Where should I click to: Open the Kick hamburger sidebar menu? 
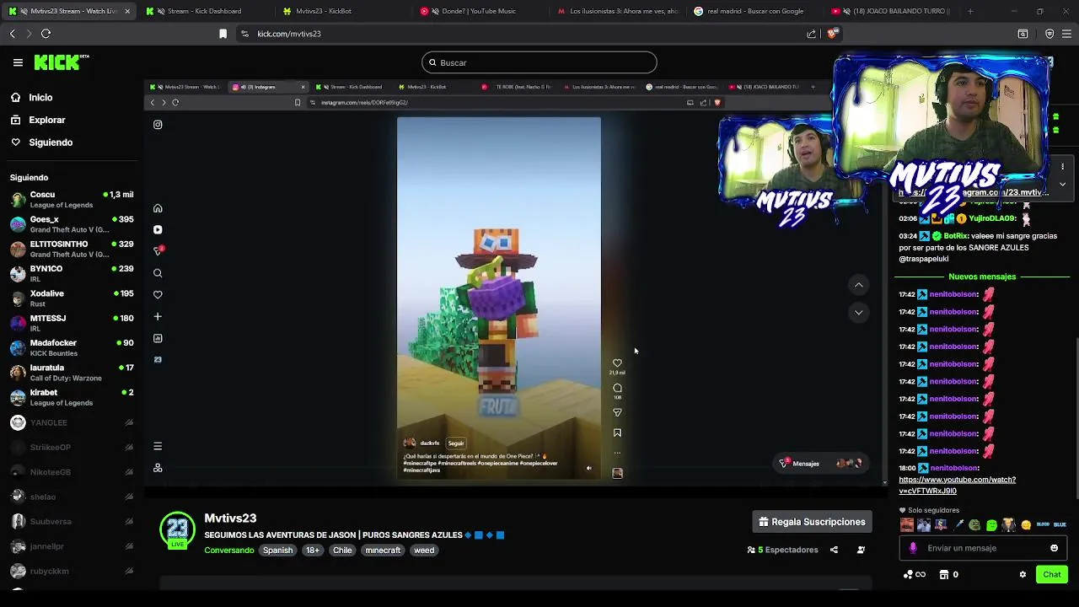point(18,62)
